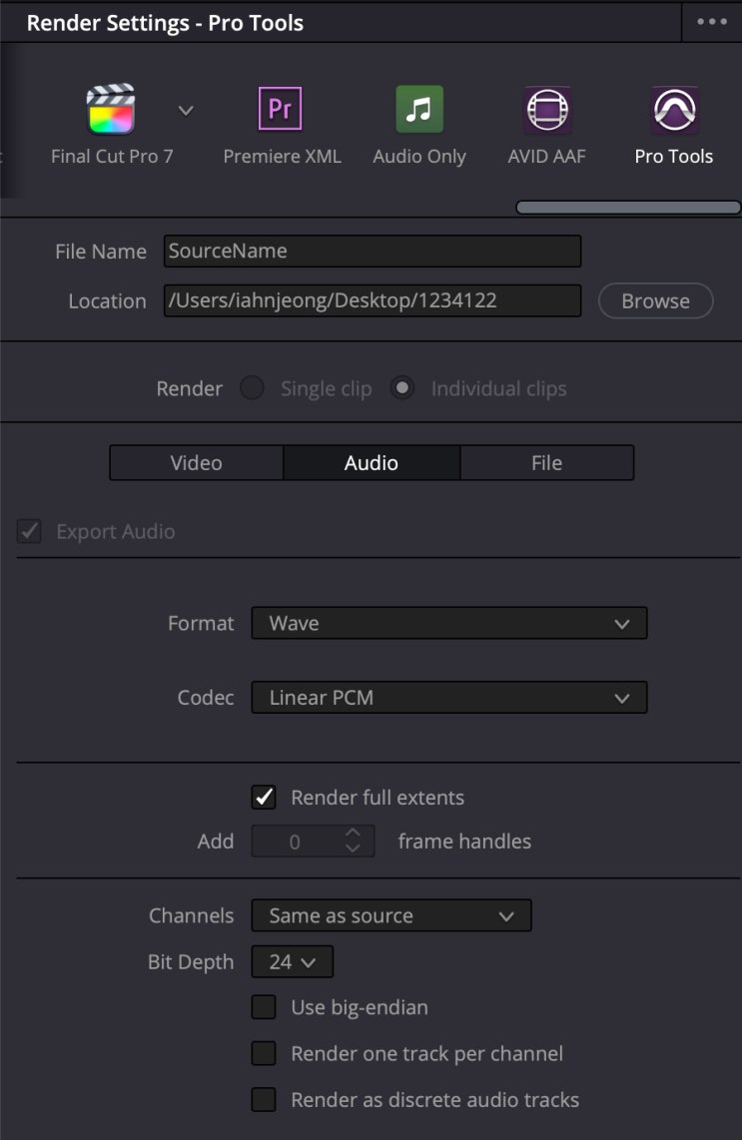This screenshot has height=1140, width=742.
Task: Expand the Channels dropdown
Action: 390,915
